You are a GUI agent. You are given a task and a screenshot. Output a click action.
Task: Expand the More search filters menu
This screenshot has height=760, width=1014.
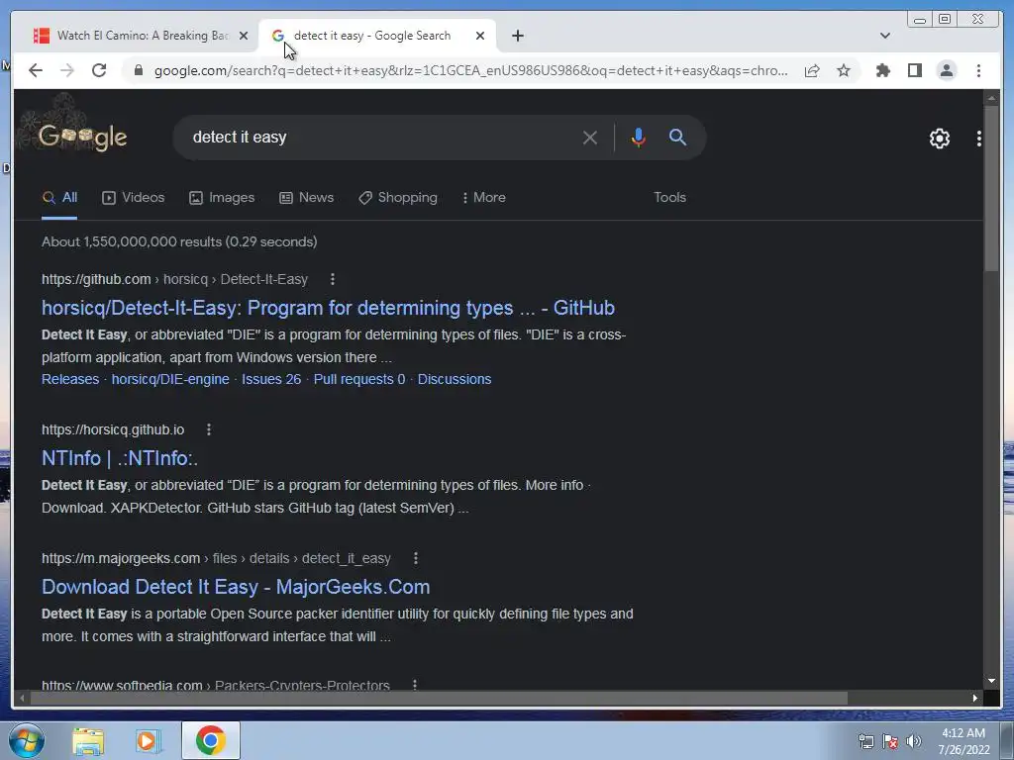483,198
